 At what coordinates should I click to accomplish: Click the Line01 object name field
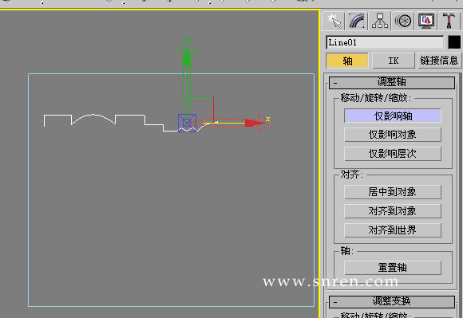385,42
